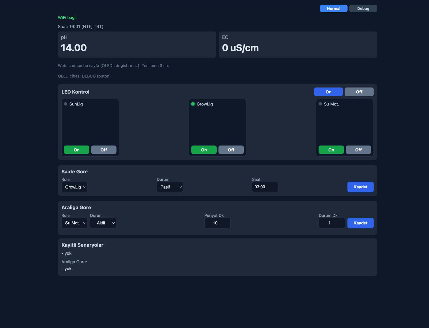Image resolution: width=429 pixels, height=328 pixels.
Task: Turn all LEDs On in LED Kontrol header
Action: pyautogui.click(x=328, y=92)
